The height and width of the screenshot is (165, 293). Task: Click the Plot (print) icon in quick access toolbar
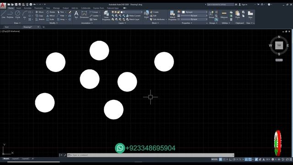point(31,4)
